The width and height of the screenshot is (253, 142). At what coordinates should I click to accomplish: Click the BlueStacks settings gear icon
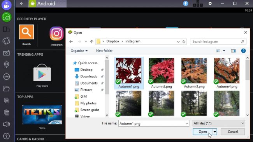[x=210, y=4]
